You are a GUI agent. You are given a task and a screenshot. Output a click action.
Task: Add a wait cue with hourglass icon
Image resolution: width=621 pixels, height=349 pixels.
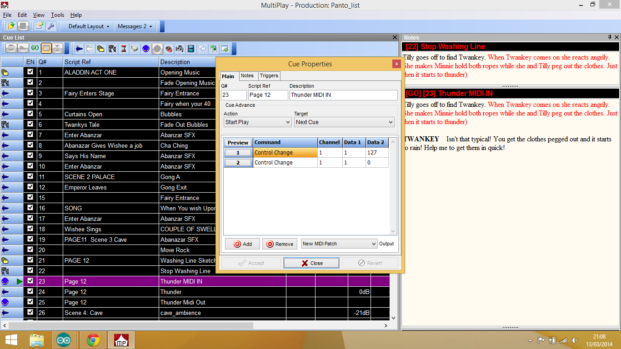pos(123,48)
